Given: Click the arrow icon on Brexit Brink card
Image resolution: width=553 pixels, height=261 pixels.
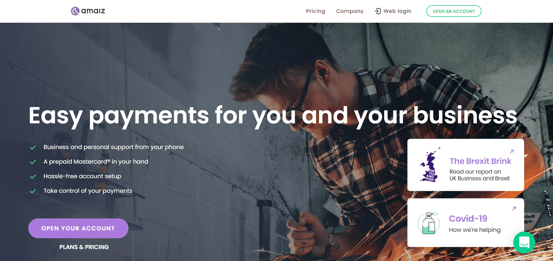Looking at the screenshot, I should click(x=512, y=152).
